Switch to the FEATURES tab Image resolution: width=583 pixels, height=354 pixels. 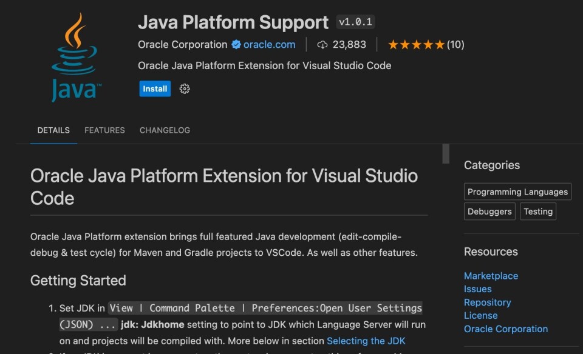tap(104, 130)
